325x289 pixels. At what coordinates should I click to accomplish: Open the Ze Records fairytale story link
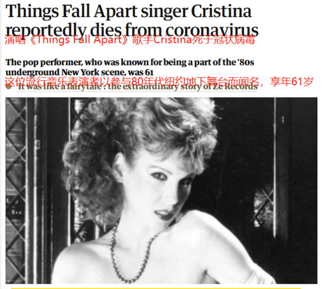point(138,87)
